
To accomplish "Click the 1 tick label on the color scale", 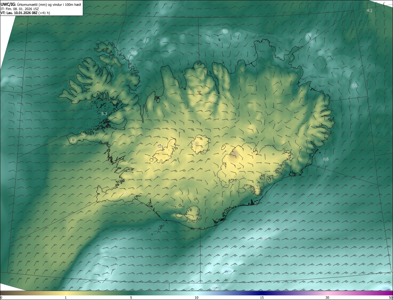I will [x=66, y=298].
